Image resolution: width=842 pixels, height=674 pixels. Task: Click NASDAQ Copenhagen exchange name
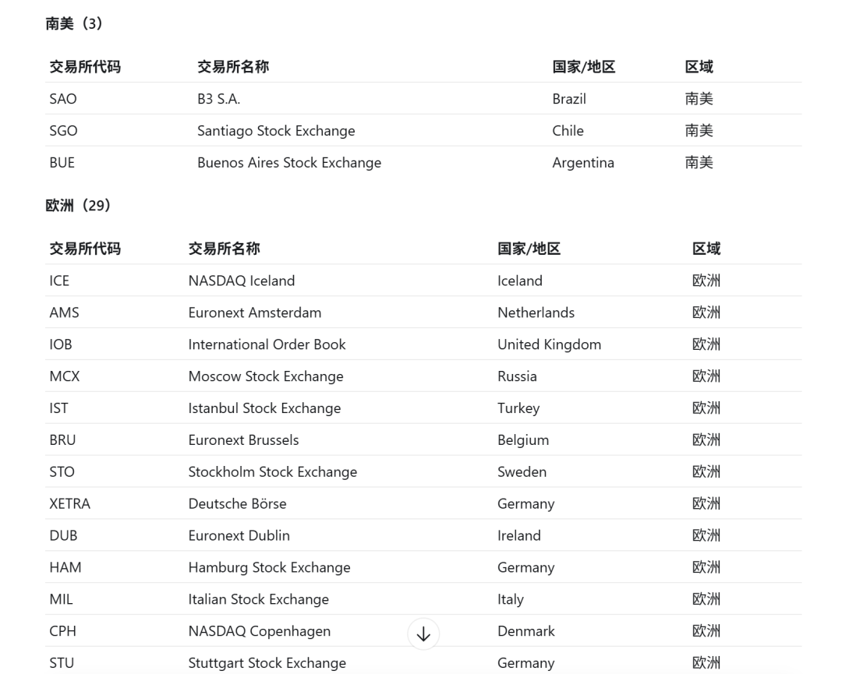260,631
